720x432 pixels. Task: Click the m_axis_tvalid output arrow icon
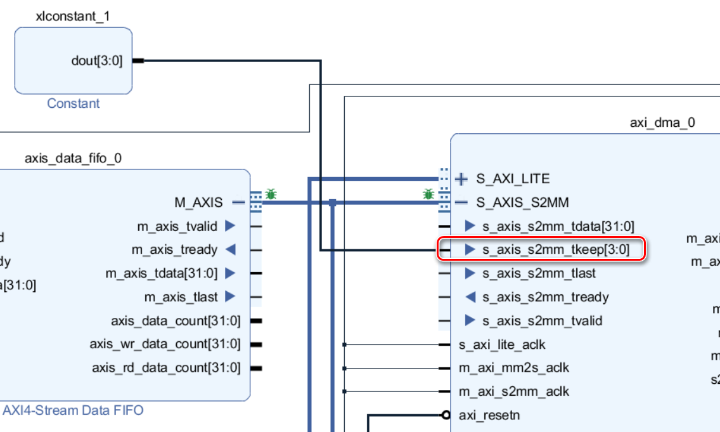pyautogui.click(x=230, y=226)
